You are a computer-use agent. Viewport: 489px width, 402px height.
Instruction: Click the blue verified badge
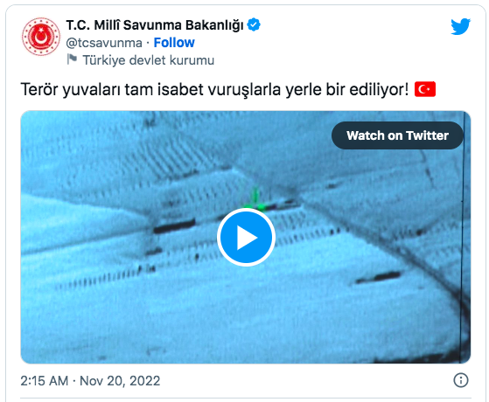pos(254,24)
